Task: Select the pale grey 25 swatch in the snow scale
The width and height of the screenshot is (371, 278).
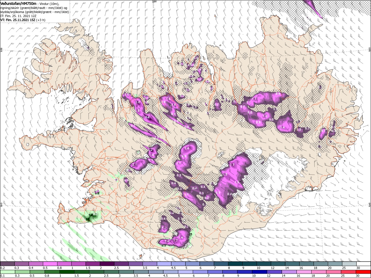Action: coord(349,264)
